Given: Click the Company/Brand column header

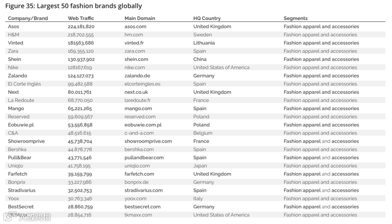Looking at the screenshot, I should click(28, 18).
